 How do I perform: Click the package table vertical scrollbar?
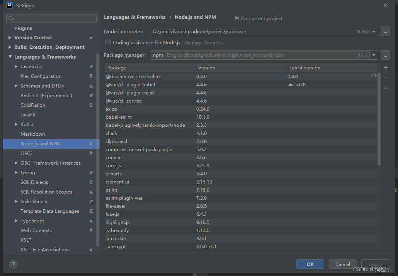click(379, 119)
